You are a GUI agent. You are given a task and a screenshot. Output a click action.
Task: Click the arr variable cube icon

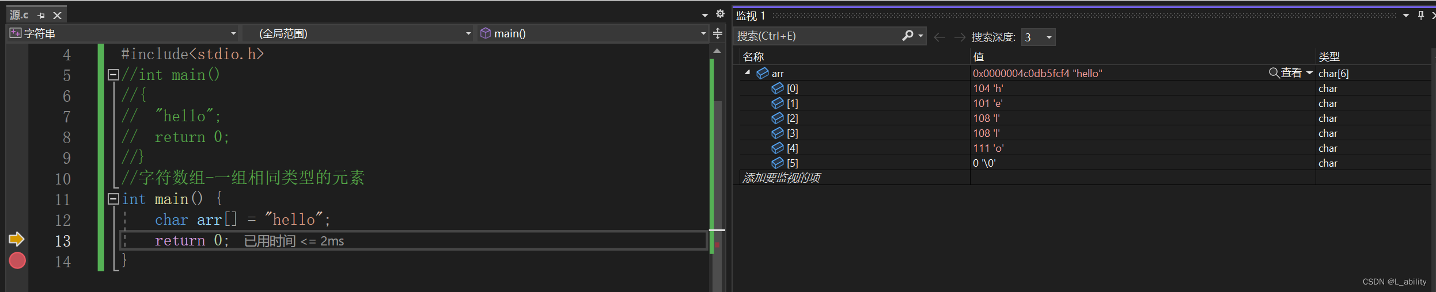(763, 73)
